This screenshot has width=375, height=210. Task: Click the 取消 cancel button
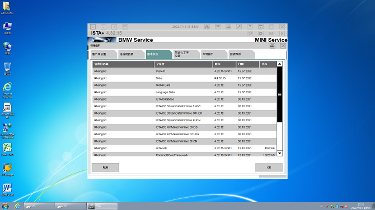(x=105, y=168)
